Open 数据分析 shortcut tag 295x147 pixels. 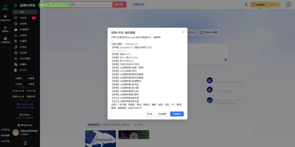tap(31, 96)
